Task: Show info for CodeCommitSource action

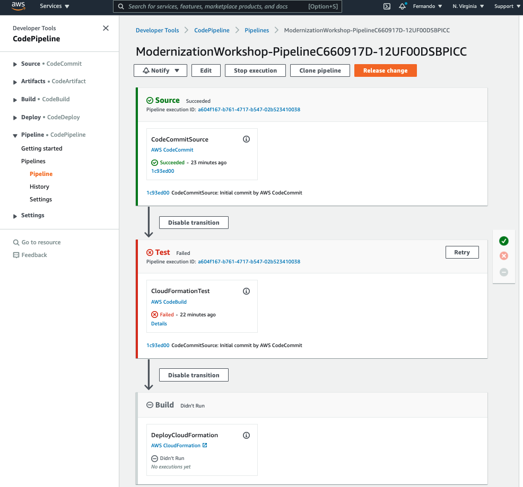Action: (x=246, y=139)
